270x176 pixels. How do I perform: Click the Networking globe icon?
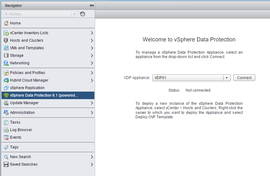[x=6, y=63]
